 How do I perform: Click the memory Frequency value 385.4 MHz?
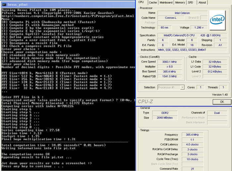(192, 135)
